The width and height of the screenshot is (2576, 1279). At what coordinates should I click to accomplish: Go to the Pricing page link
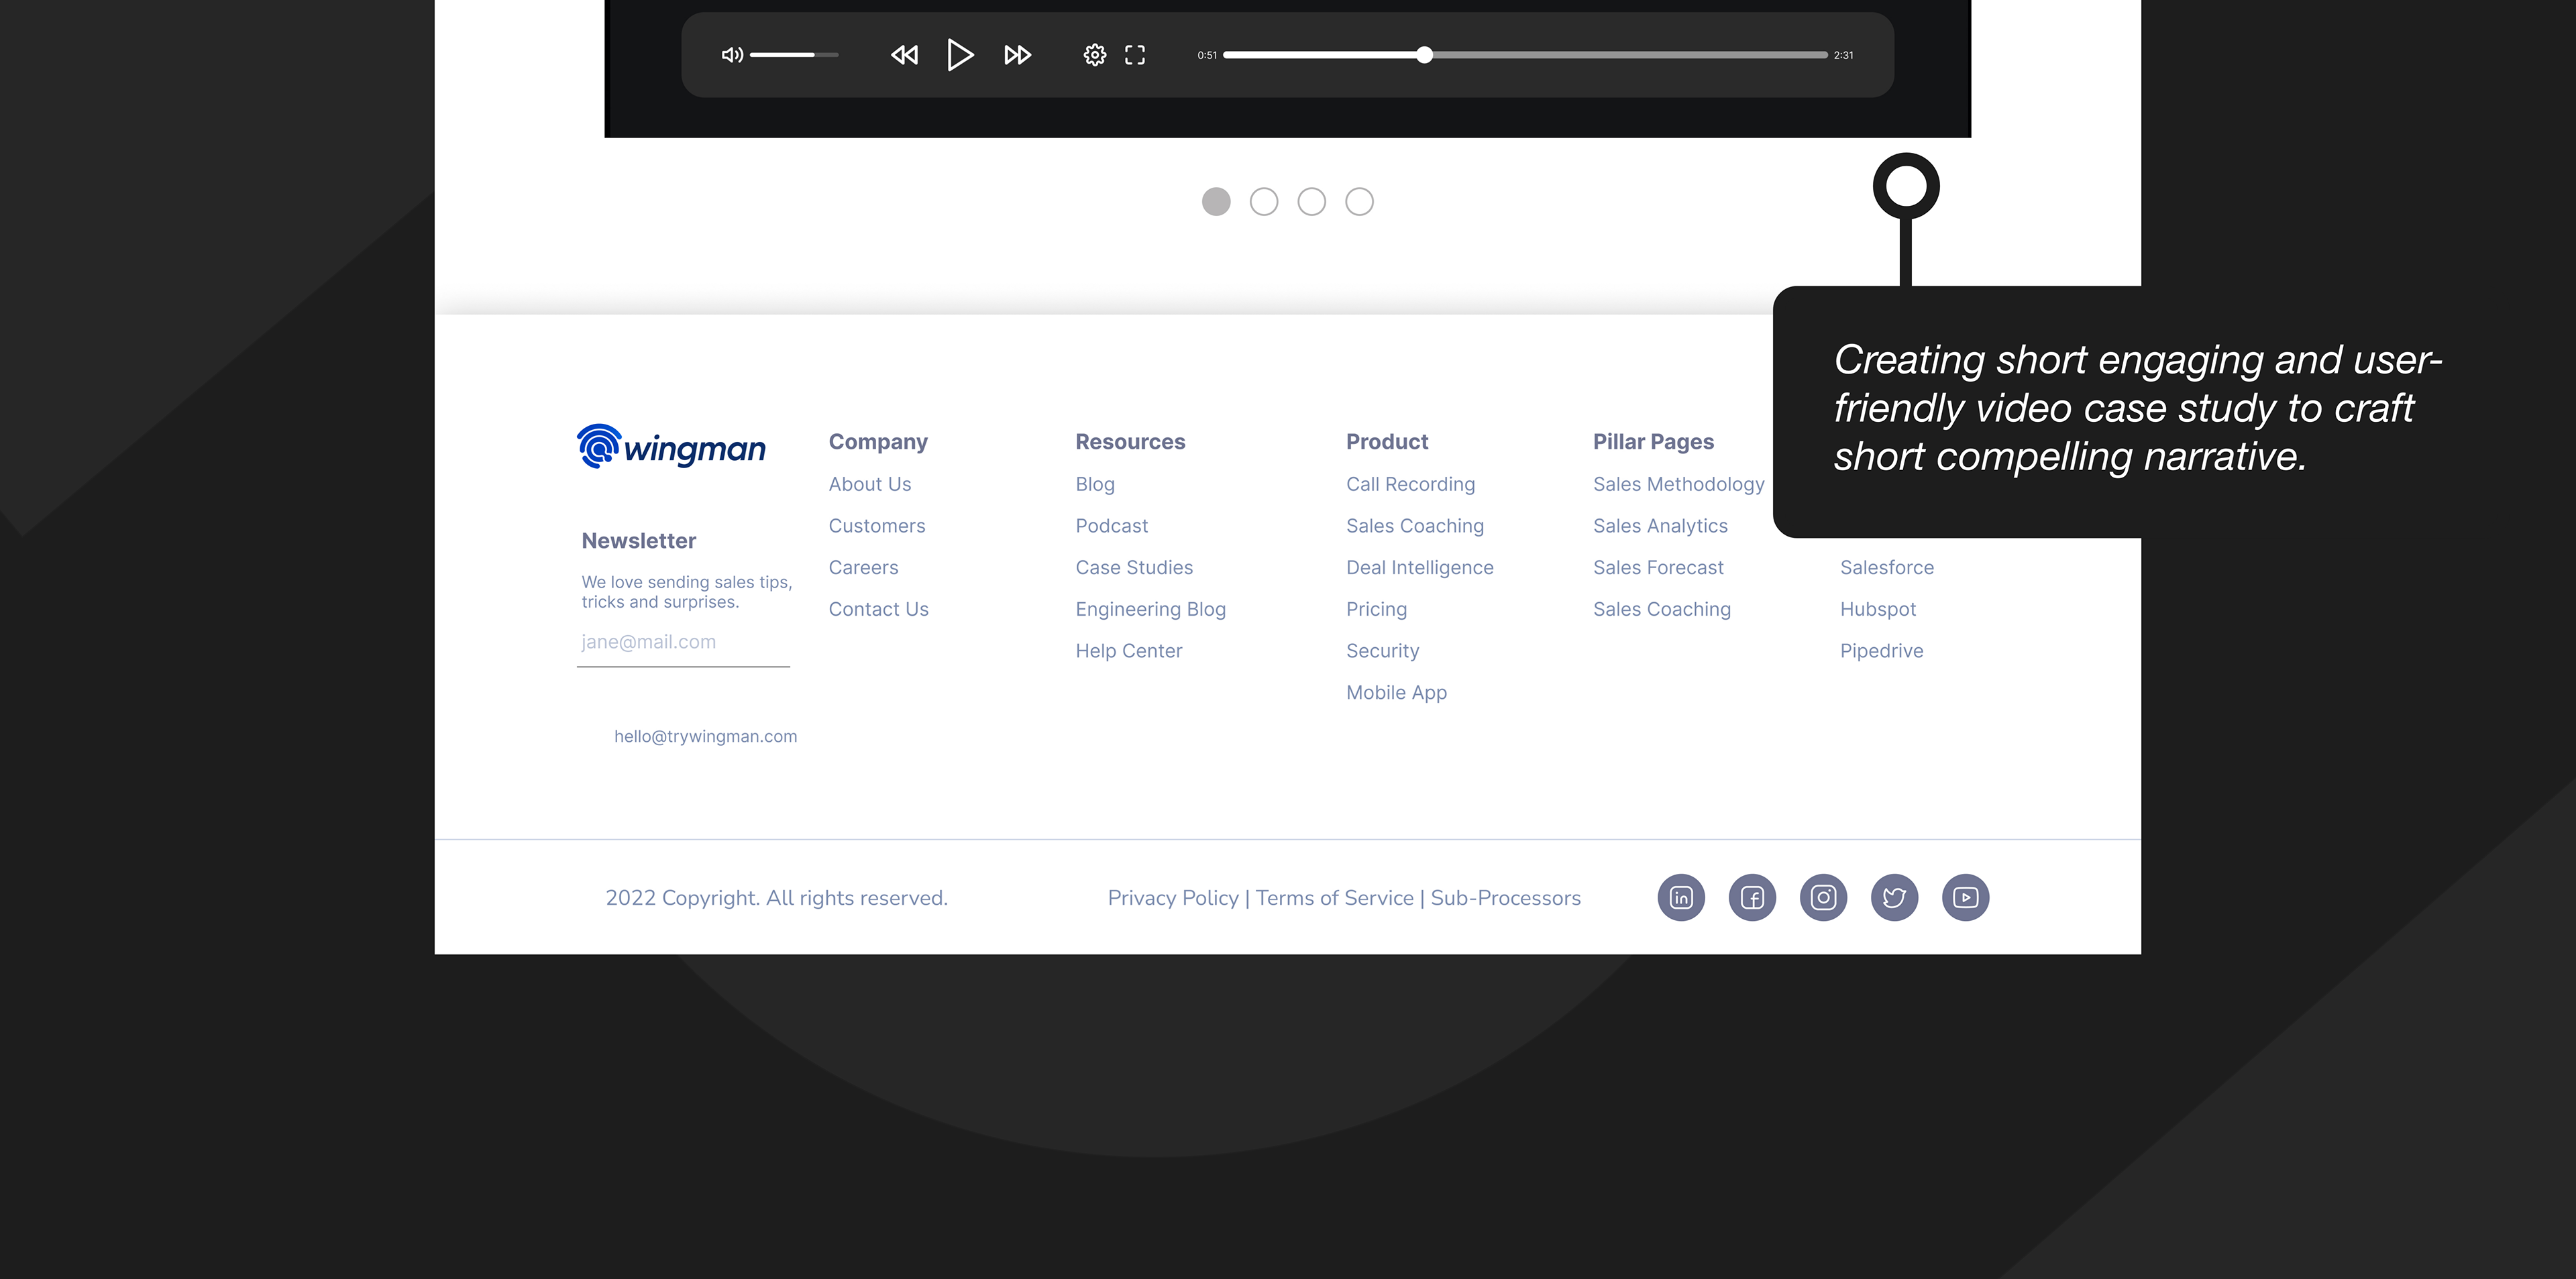click(x=1376, y=610)
